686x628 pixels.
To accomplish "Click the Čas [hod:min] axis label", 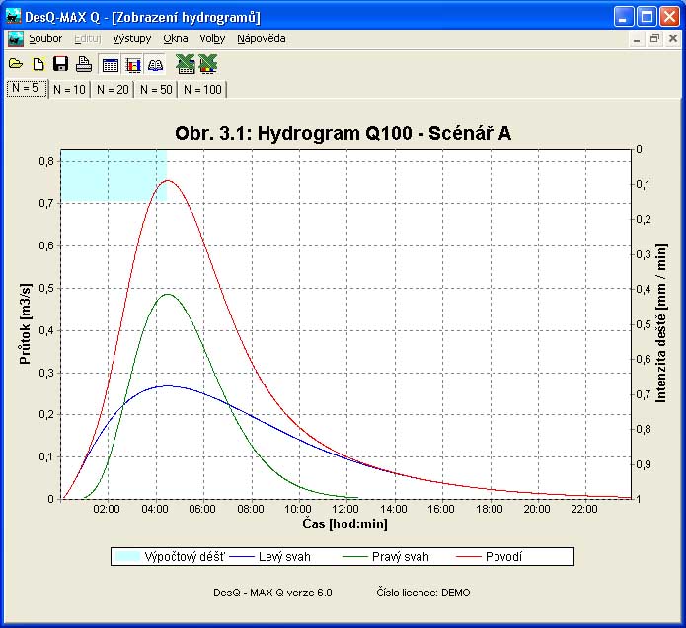I will (x=344, y=523).
